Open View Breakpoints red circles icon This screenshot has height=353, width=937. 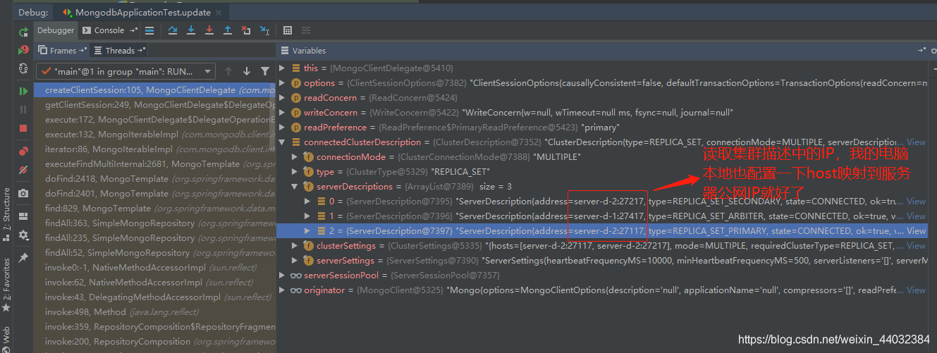pyautogui.click(x=23, y=151)
